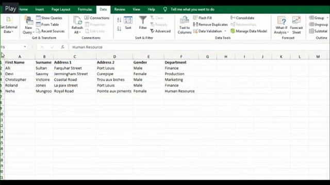Click Remove Duplicates
330x185 pixels.
click(x=210, y=25)
